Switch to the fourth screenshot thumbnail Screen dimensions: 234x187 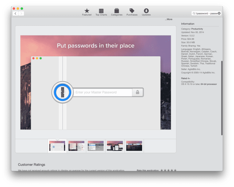coord(115,146)
